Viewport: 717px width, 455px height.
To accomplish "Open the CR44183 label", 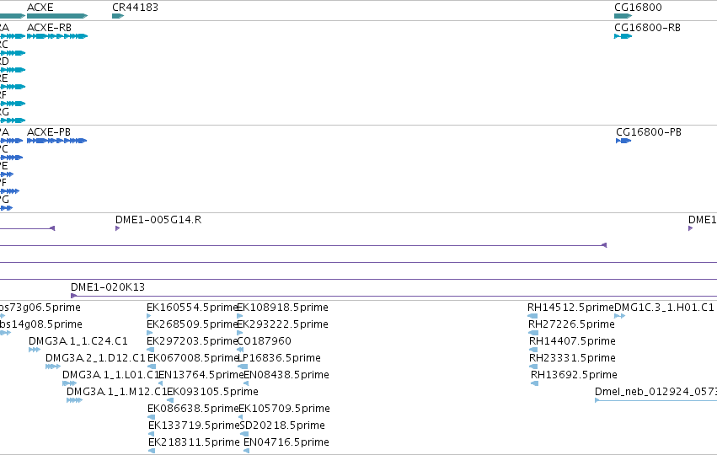I will coord(136,8).
